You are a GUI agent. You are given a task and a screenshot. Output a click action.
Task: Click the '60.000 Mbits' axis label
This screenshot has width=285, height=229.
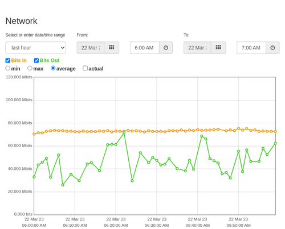click(x=20, y=145)
